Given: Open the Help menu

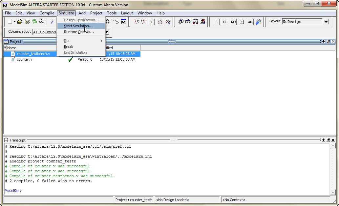Looking at the screenshot, I should 160,13.
